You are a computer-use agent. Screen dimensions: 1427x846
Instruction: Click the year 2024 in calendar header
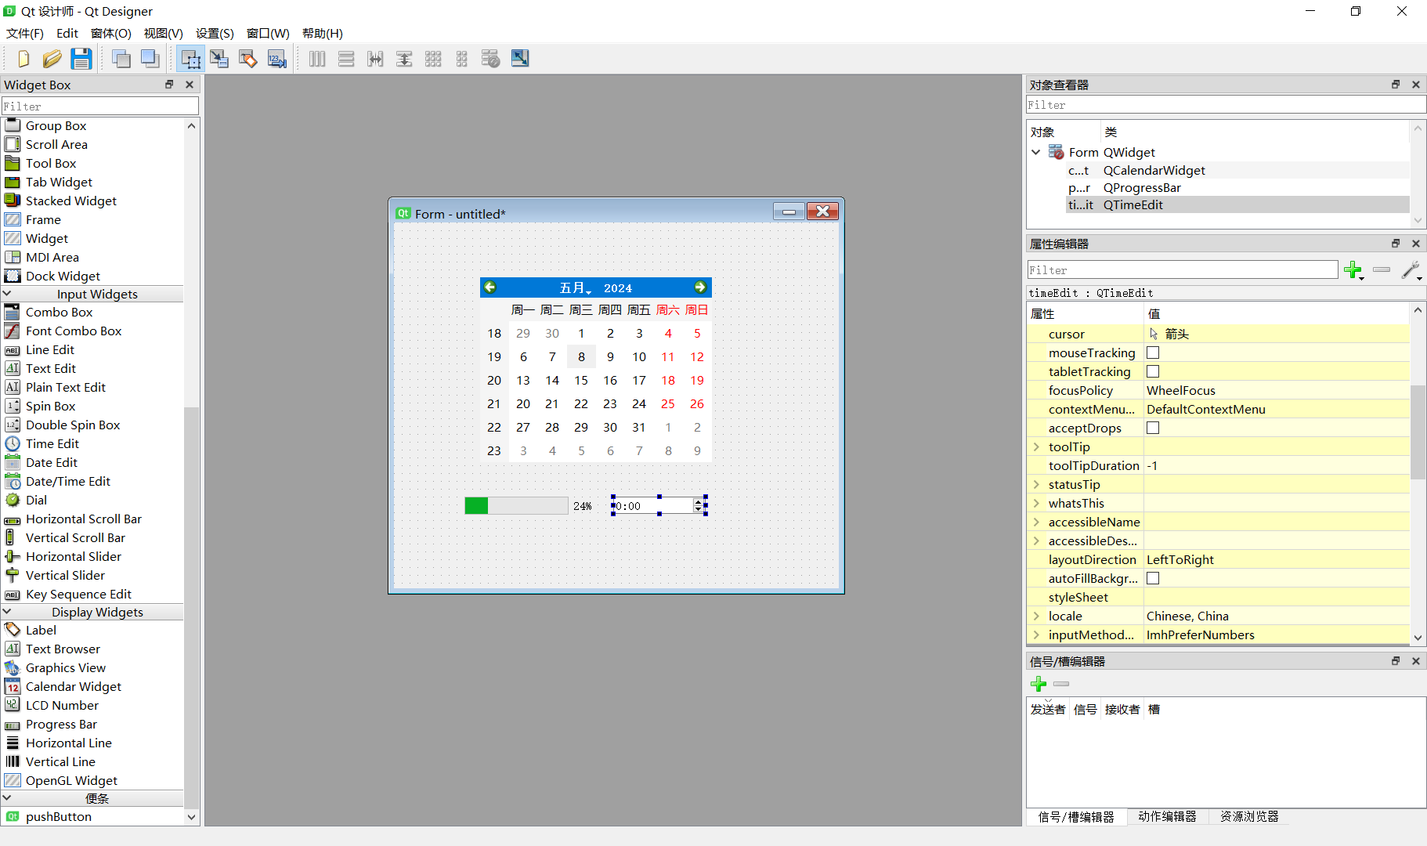[618, 288]
